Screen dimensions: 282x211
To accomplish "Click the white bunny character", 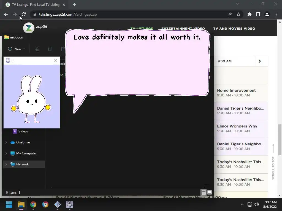I will pos(31,99).
